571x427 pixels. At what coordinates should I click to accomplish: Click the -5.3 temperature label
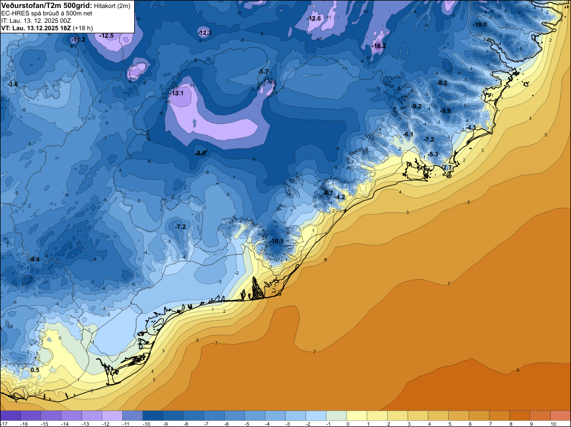click(433, 154)
